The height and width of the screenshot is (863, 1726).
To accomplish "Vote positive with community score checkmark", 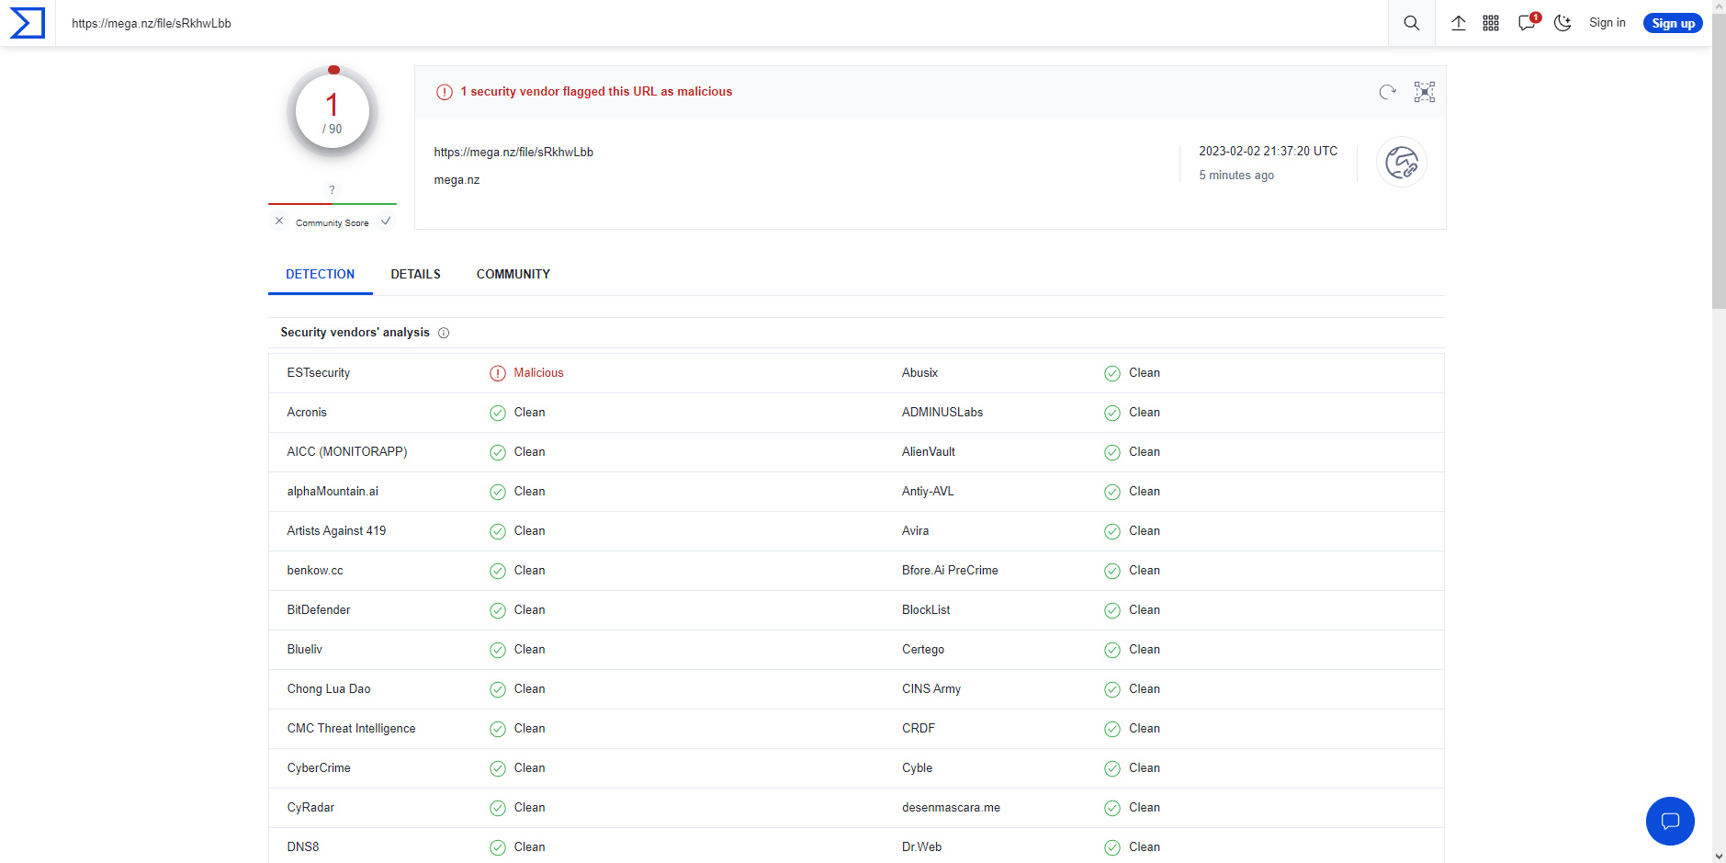I will coord(386,221).
